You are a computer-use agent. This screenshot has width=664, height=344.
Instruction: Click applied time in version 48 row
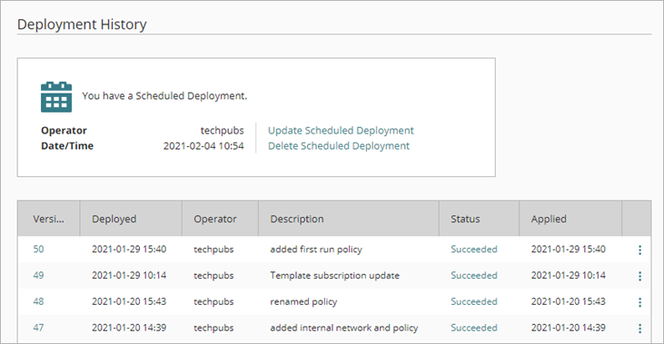(x=569, y=301)
